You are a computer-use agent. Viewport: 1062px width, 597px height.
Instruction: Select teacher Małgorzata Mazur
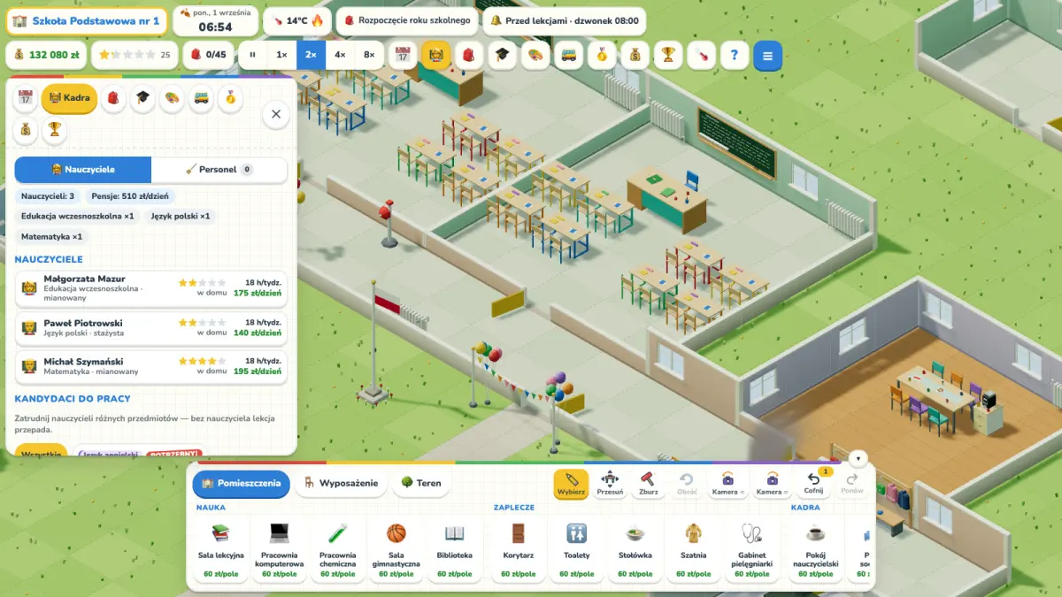point(151,287)
